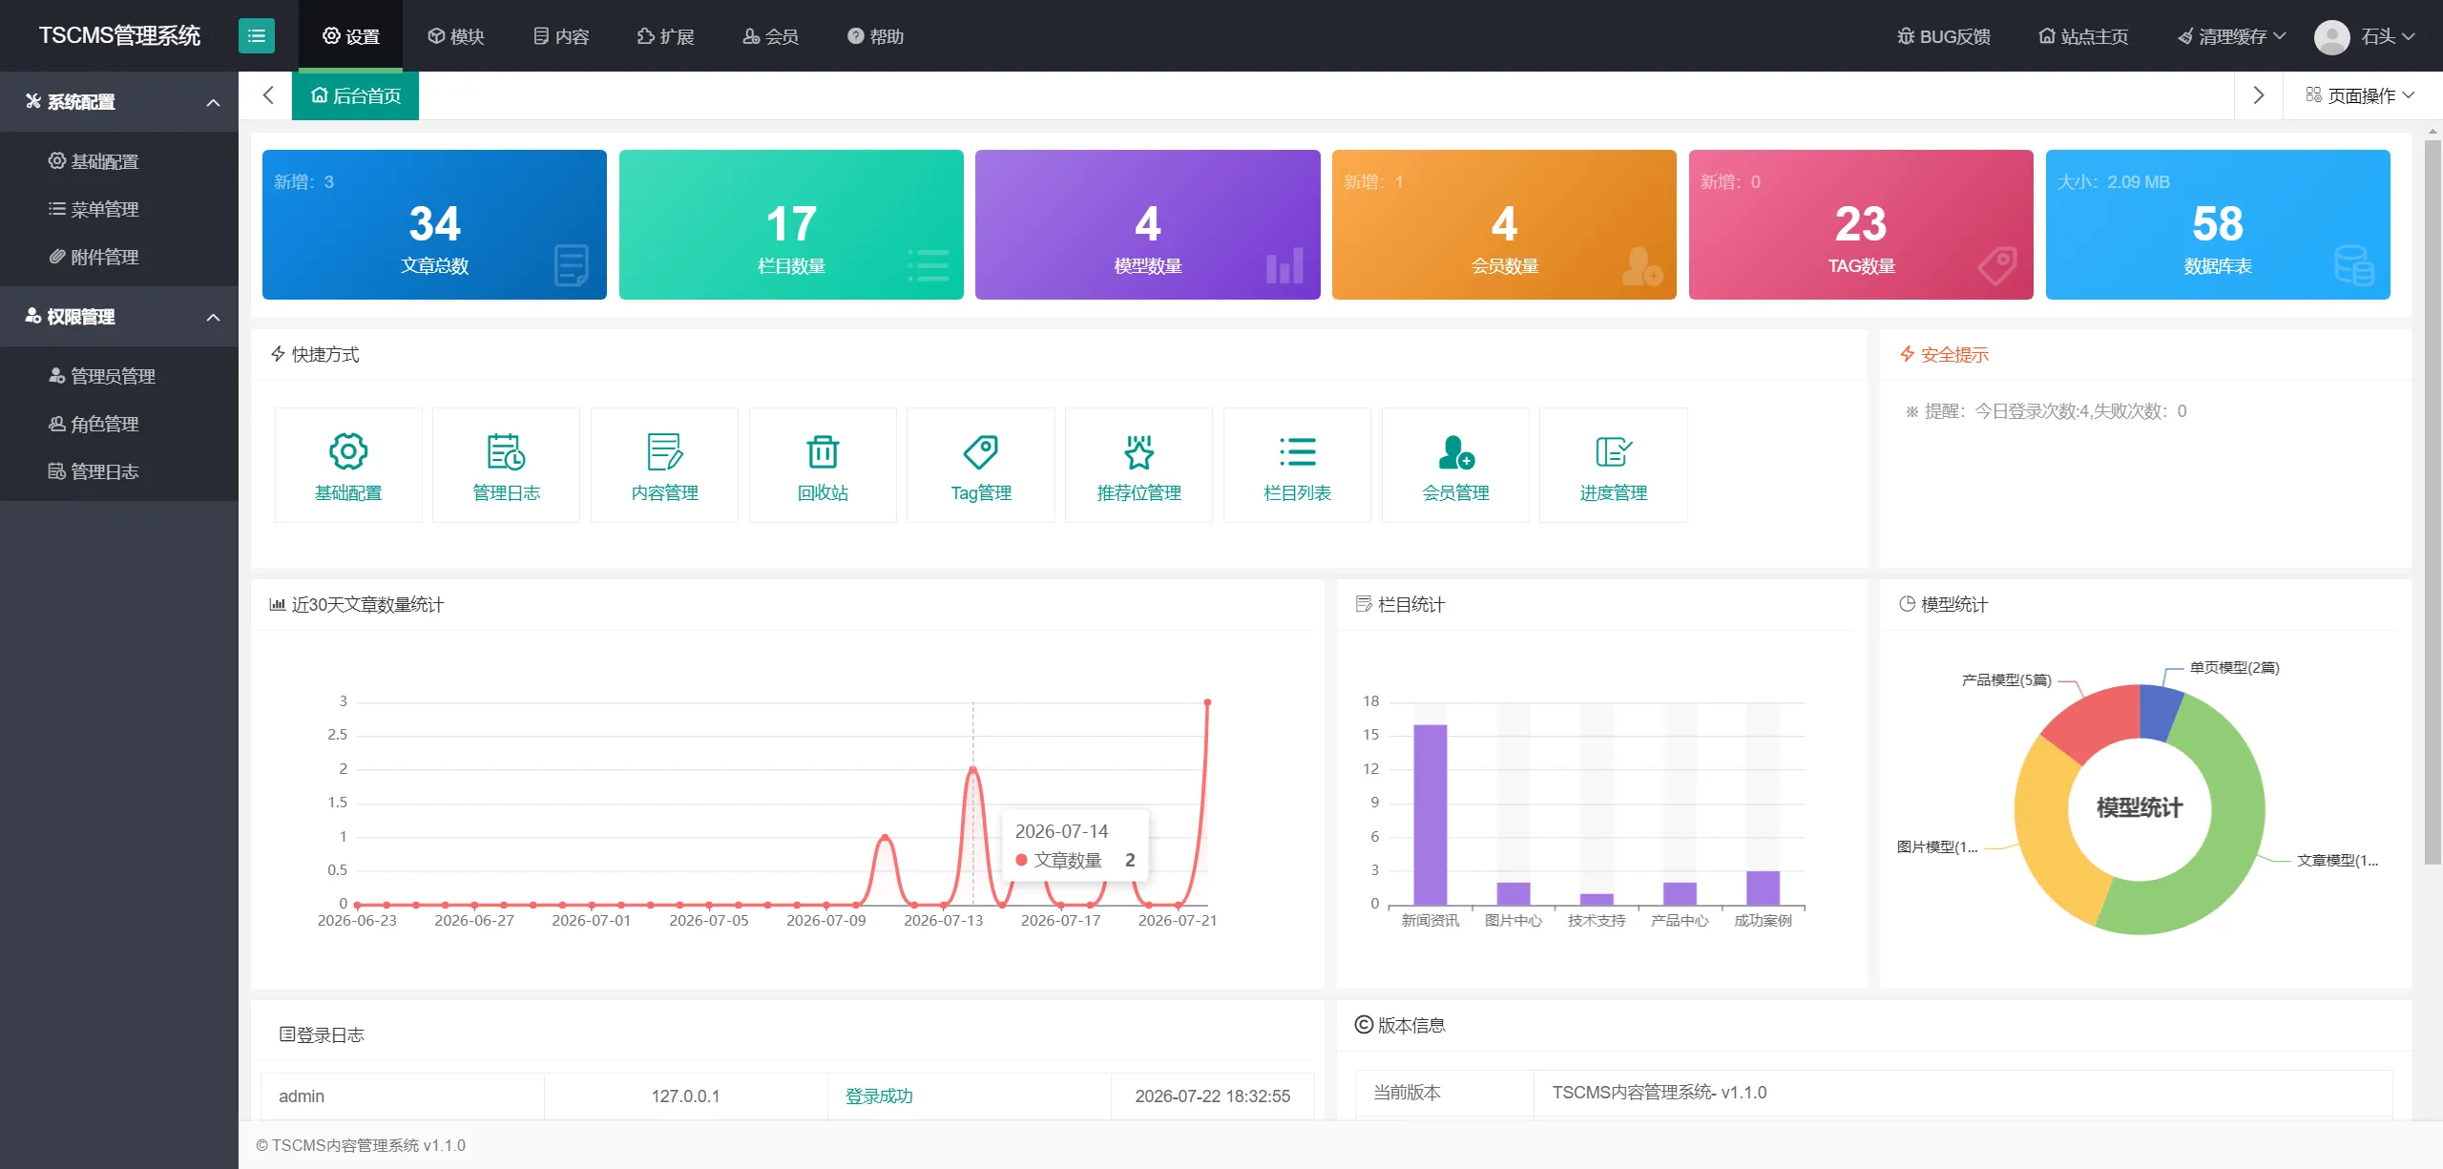The image size is (2443, 1169).
Task: Click the 数据库表 stat card
Action: (x=2218, y=224)
